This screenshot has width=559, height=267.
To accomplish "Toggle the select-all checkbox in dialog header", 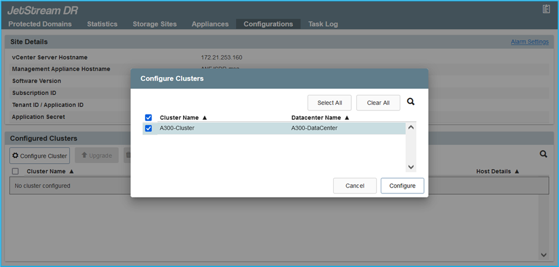I will (149, 117).
